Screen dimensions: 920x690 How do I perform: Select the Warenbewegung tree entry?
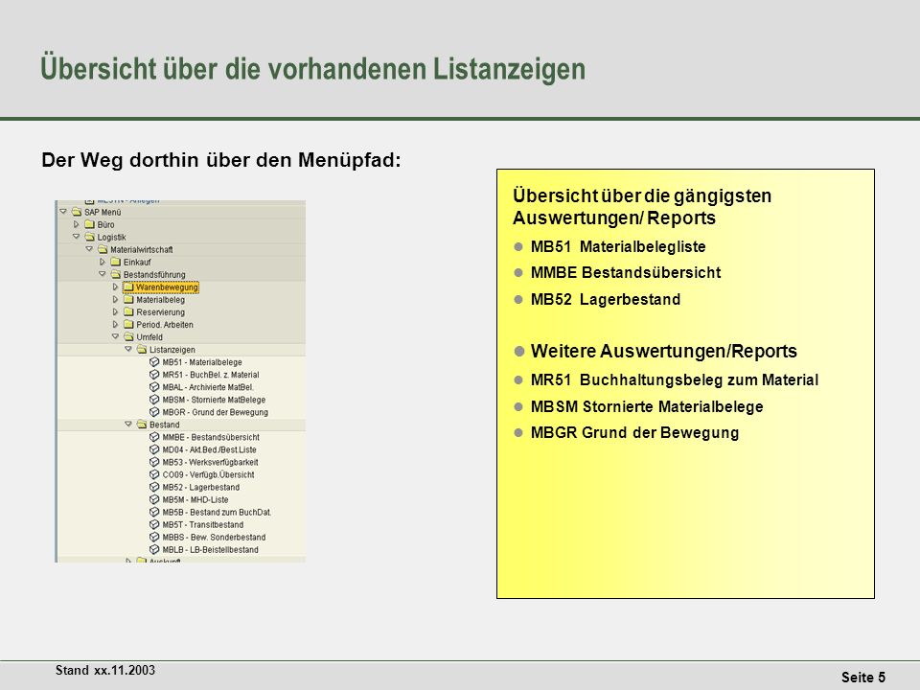point(167,287)
